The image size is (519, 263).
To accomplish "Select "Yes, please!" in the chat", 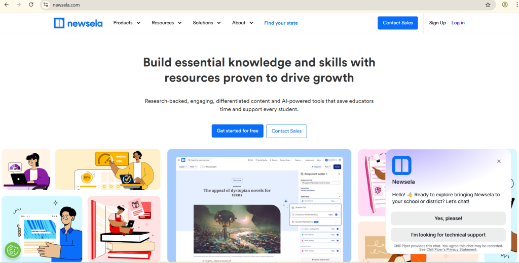I will pyautogui.click(x=448, y=218).
